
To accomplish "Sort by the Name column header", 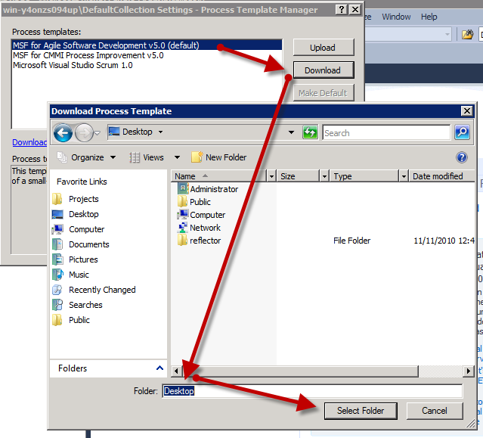I will pos(218,176).
